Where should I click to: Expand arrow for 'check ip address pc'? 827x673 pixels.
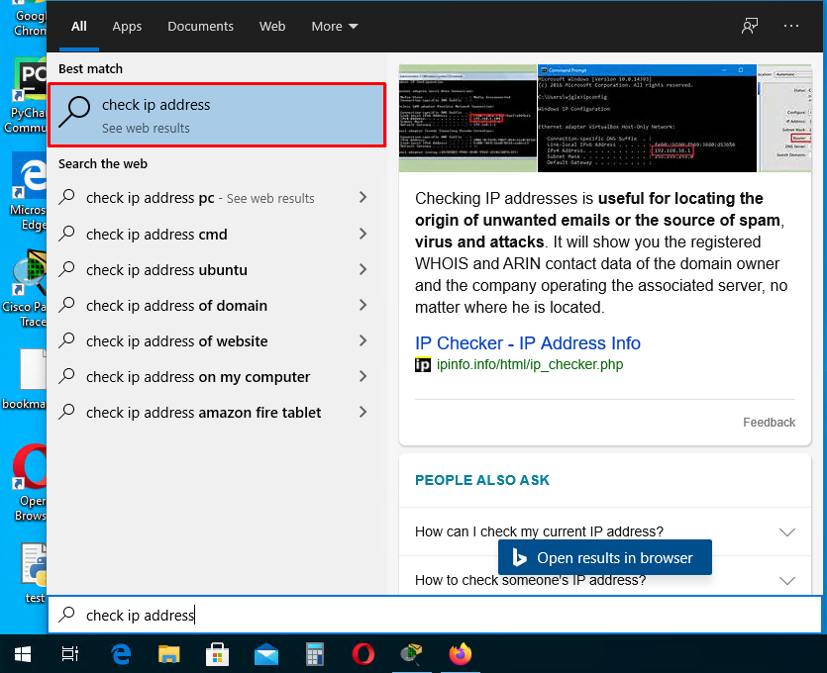click(x=362, y=198)
